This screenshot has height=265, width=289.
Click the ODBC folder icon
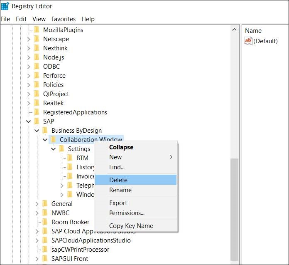[x=37, y=66]
